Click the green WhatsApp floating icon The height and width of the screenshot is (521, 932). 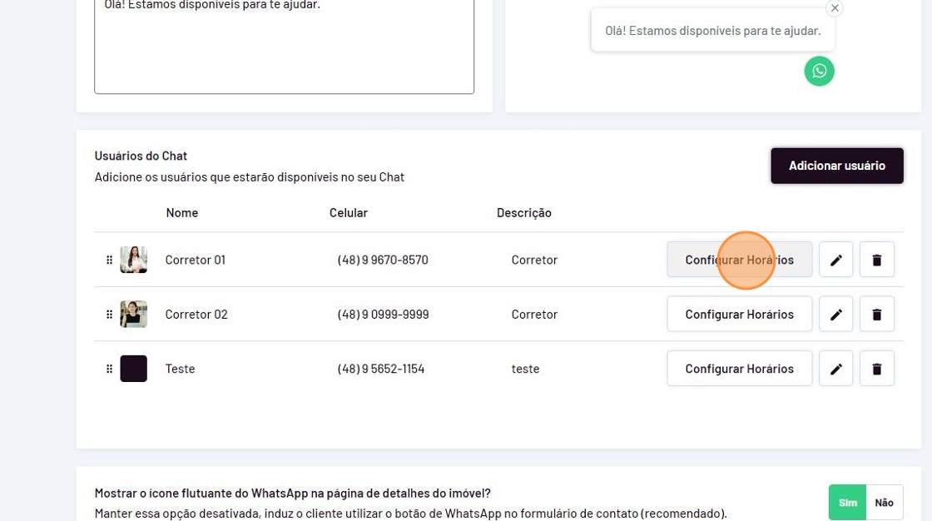pyautogui.click(x=819, y=72)
